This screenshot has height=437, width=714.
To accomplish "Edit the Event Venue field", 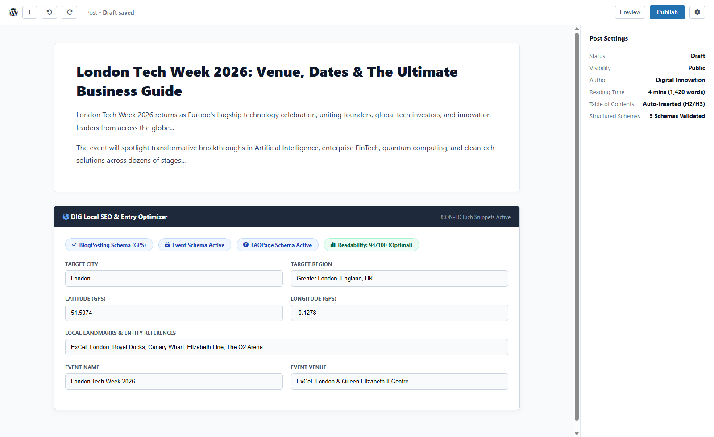I will click(399, 381).
